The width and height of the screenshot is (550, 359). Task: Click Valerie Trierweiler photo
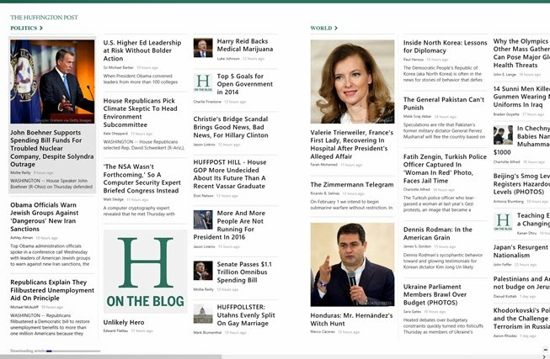(353, 82)
